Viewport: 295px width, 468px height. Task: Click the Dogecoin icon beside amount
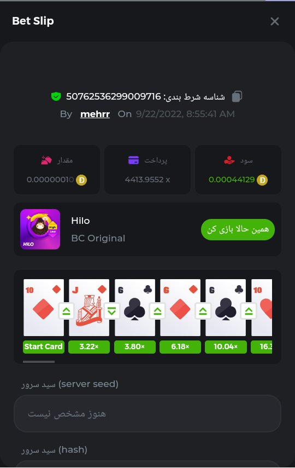tap(81, 180)
